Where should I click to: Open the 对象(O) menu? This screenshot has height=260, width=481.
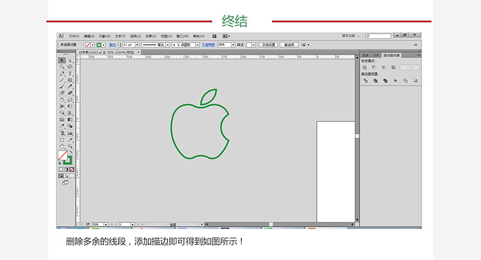105,36
